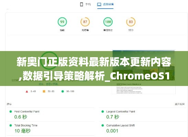Open the accessibility score gauge 87
This screenshot has height=137, width=188.
pyautogui.click(x=85, y=22)
